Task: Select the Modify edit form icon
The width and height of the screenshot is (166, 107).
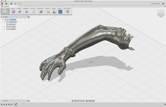Action: pyautogui.click(x=20, y=12)
